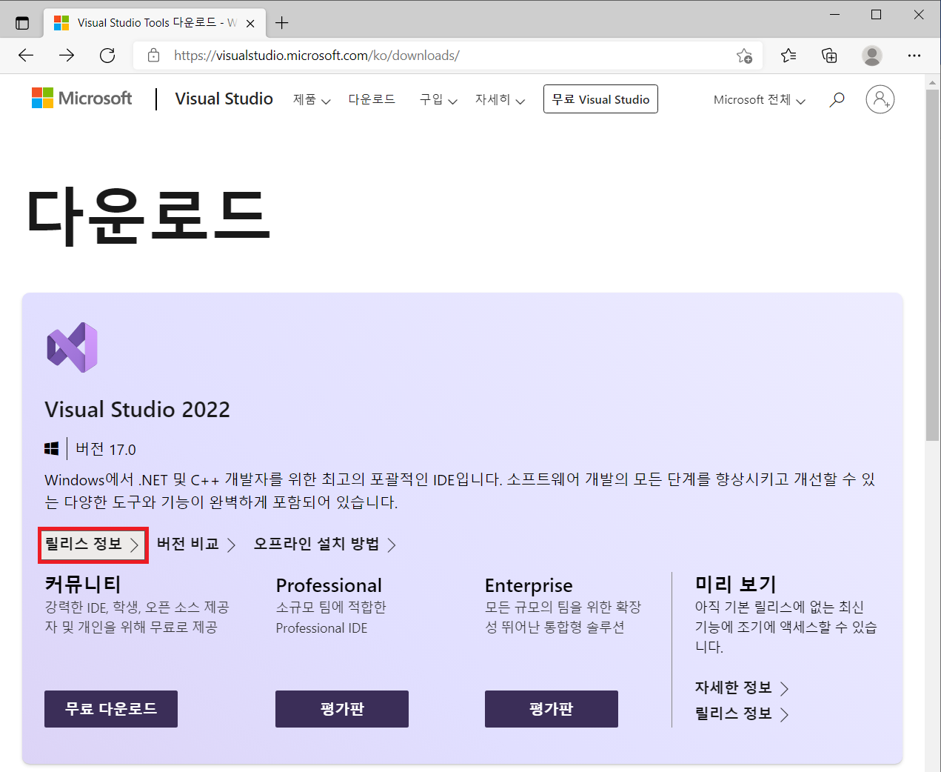Screen dimensions: 941x772
Task: Click the site search magnifier icon
Action: [x=837, y=99]
